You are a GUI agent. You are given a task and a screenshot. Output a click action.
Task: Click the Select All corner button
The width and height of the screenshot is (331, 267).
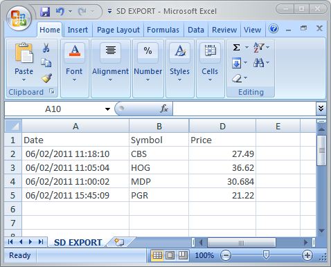[x=13, y=126]
